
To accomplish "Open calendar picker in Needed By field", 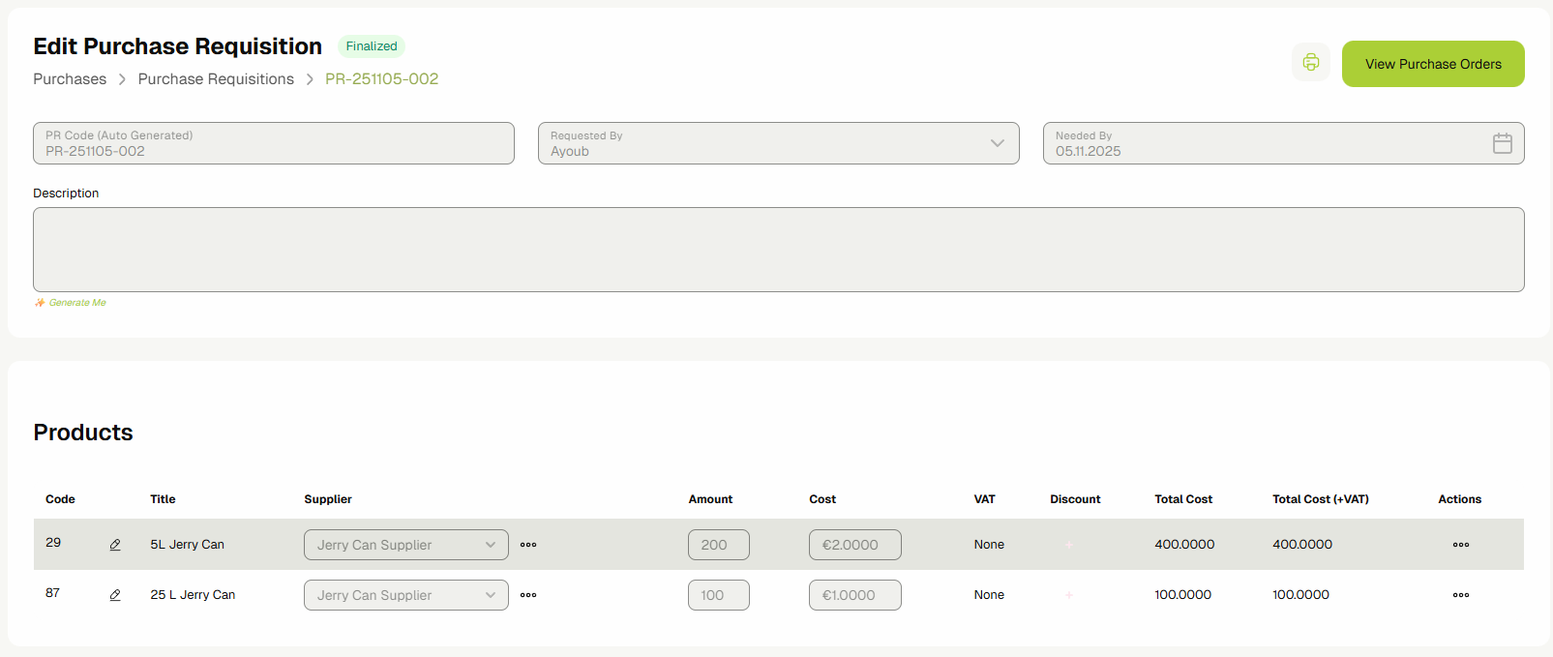I will click(x=1502, y=143).
